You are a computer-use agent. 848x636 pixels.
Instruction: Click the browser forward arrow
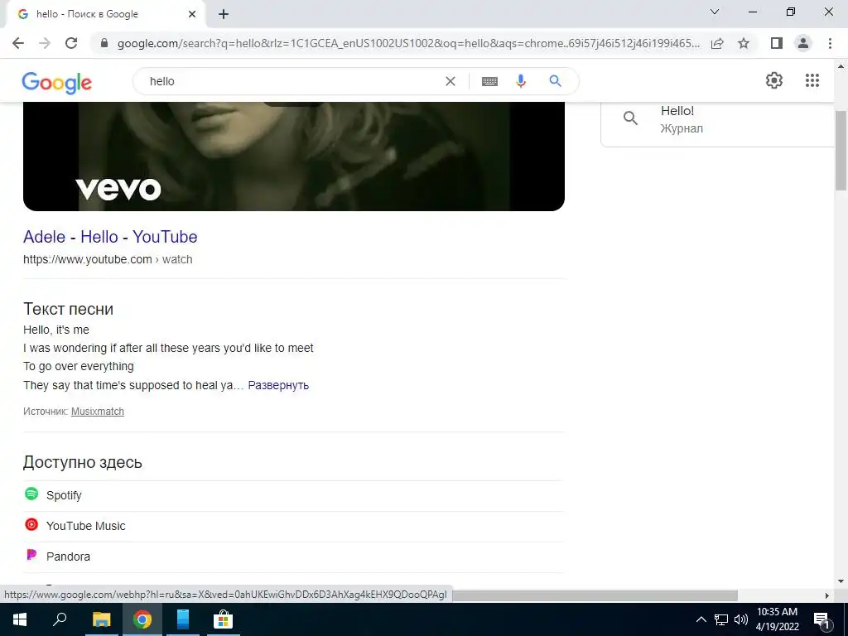45,43
